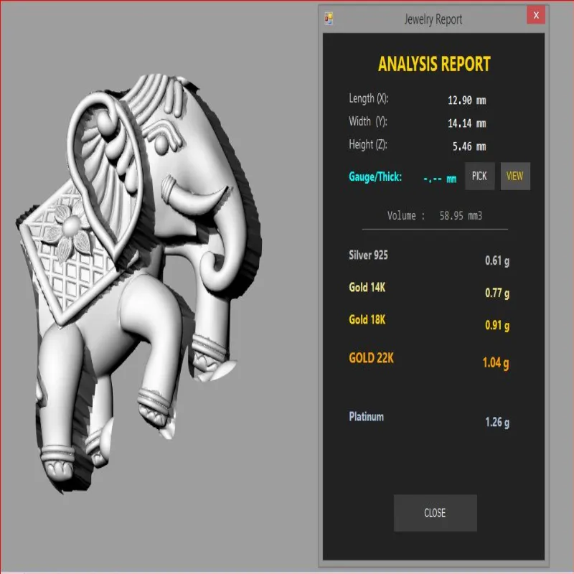Click the ANALYSIS REPORT heading
This screenshot has height=574, width=574.
pos(434,64)
